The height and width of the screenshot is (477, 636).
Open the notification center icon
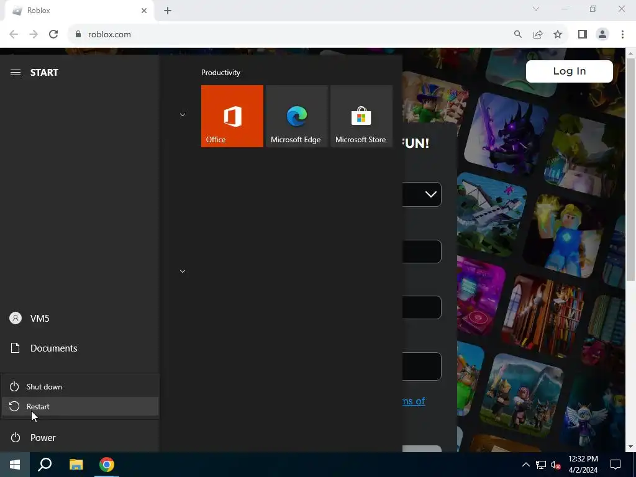(616, 465)
